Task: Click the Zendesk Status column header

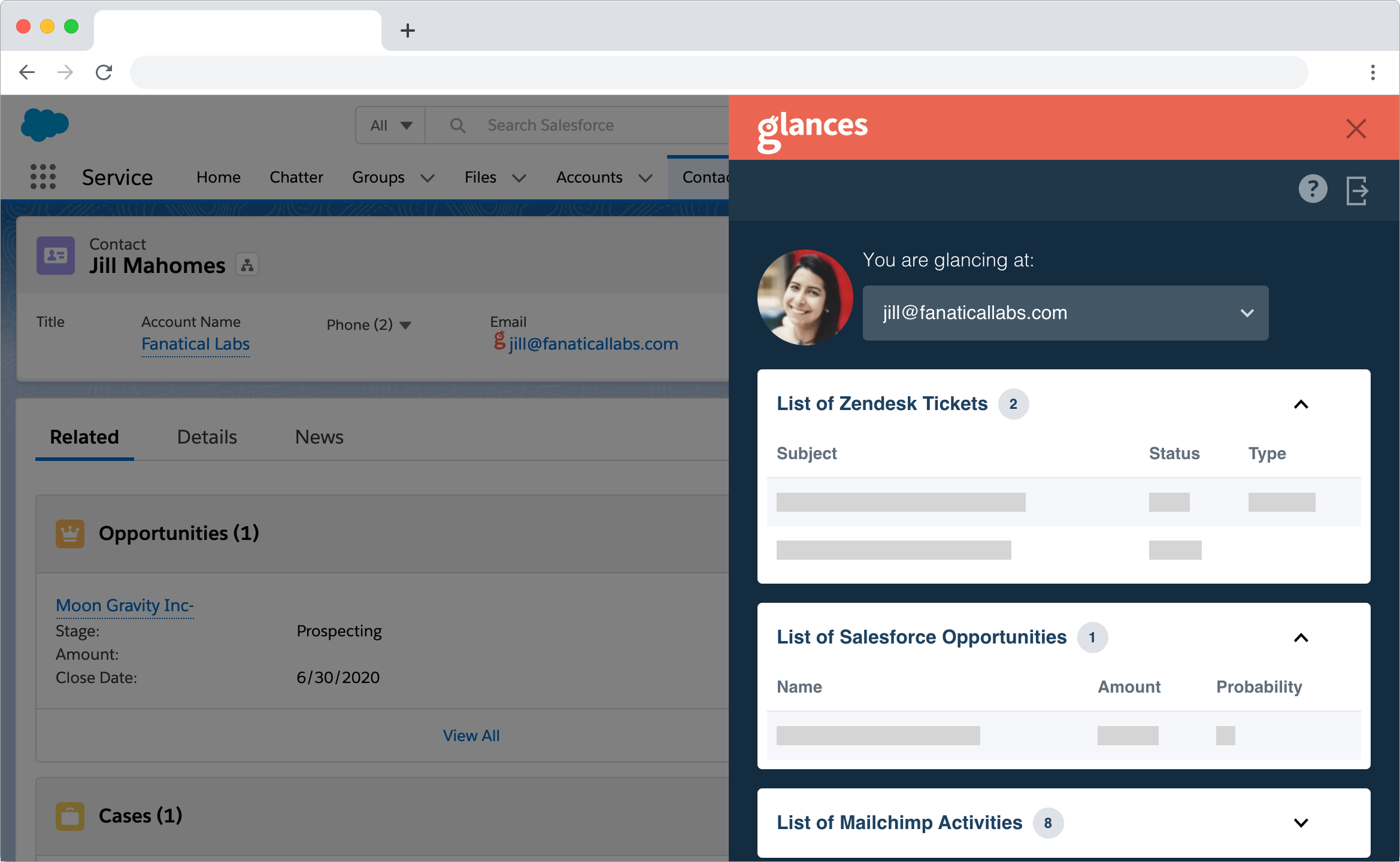Action: coord(1174,454)
